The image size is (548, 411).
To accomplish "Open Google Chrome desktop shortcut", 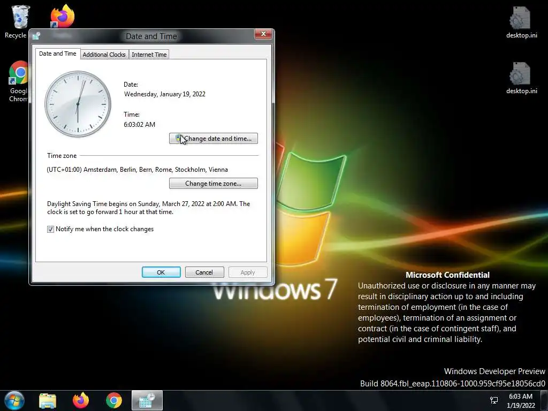I will click(x=18, y=81).
